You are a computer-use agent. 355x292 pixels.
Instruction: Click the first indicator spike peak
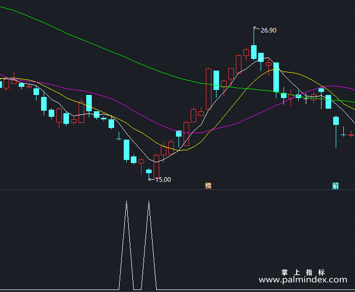click(x=126, y=201)
